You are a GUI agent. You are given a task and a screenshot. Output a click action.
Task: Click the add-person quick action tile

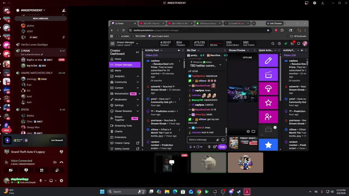tap(268, 117)
